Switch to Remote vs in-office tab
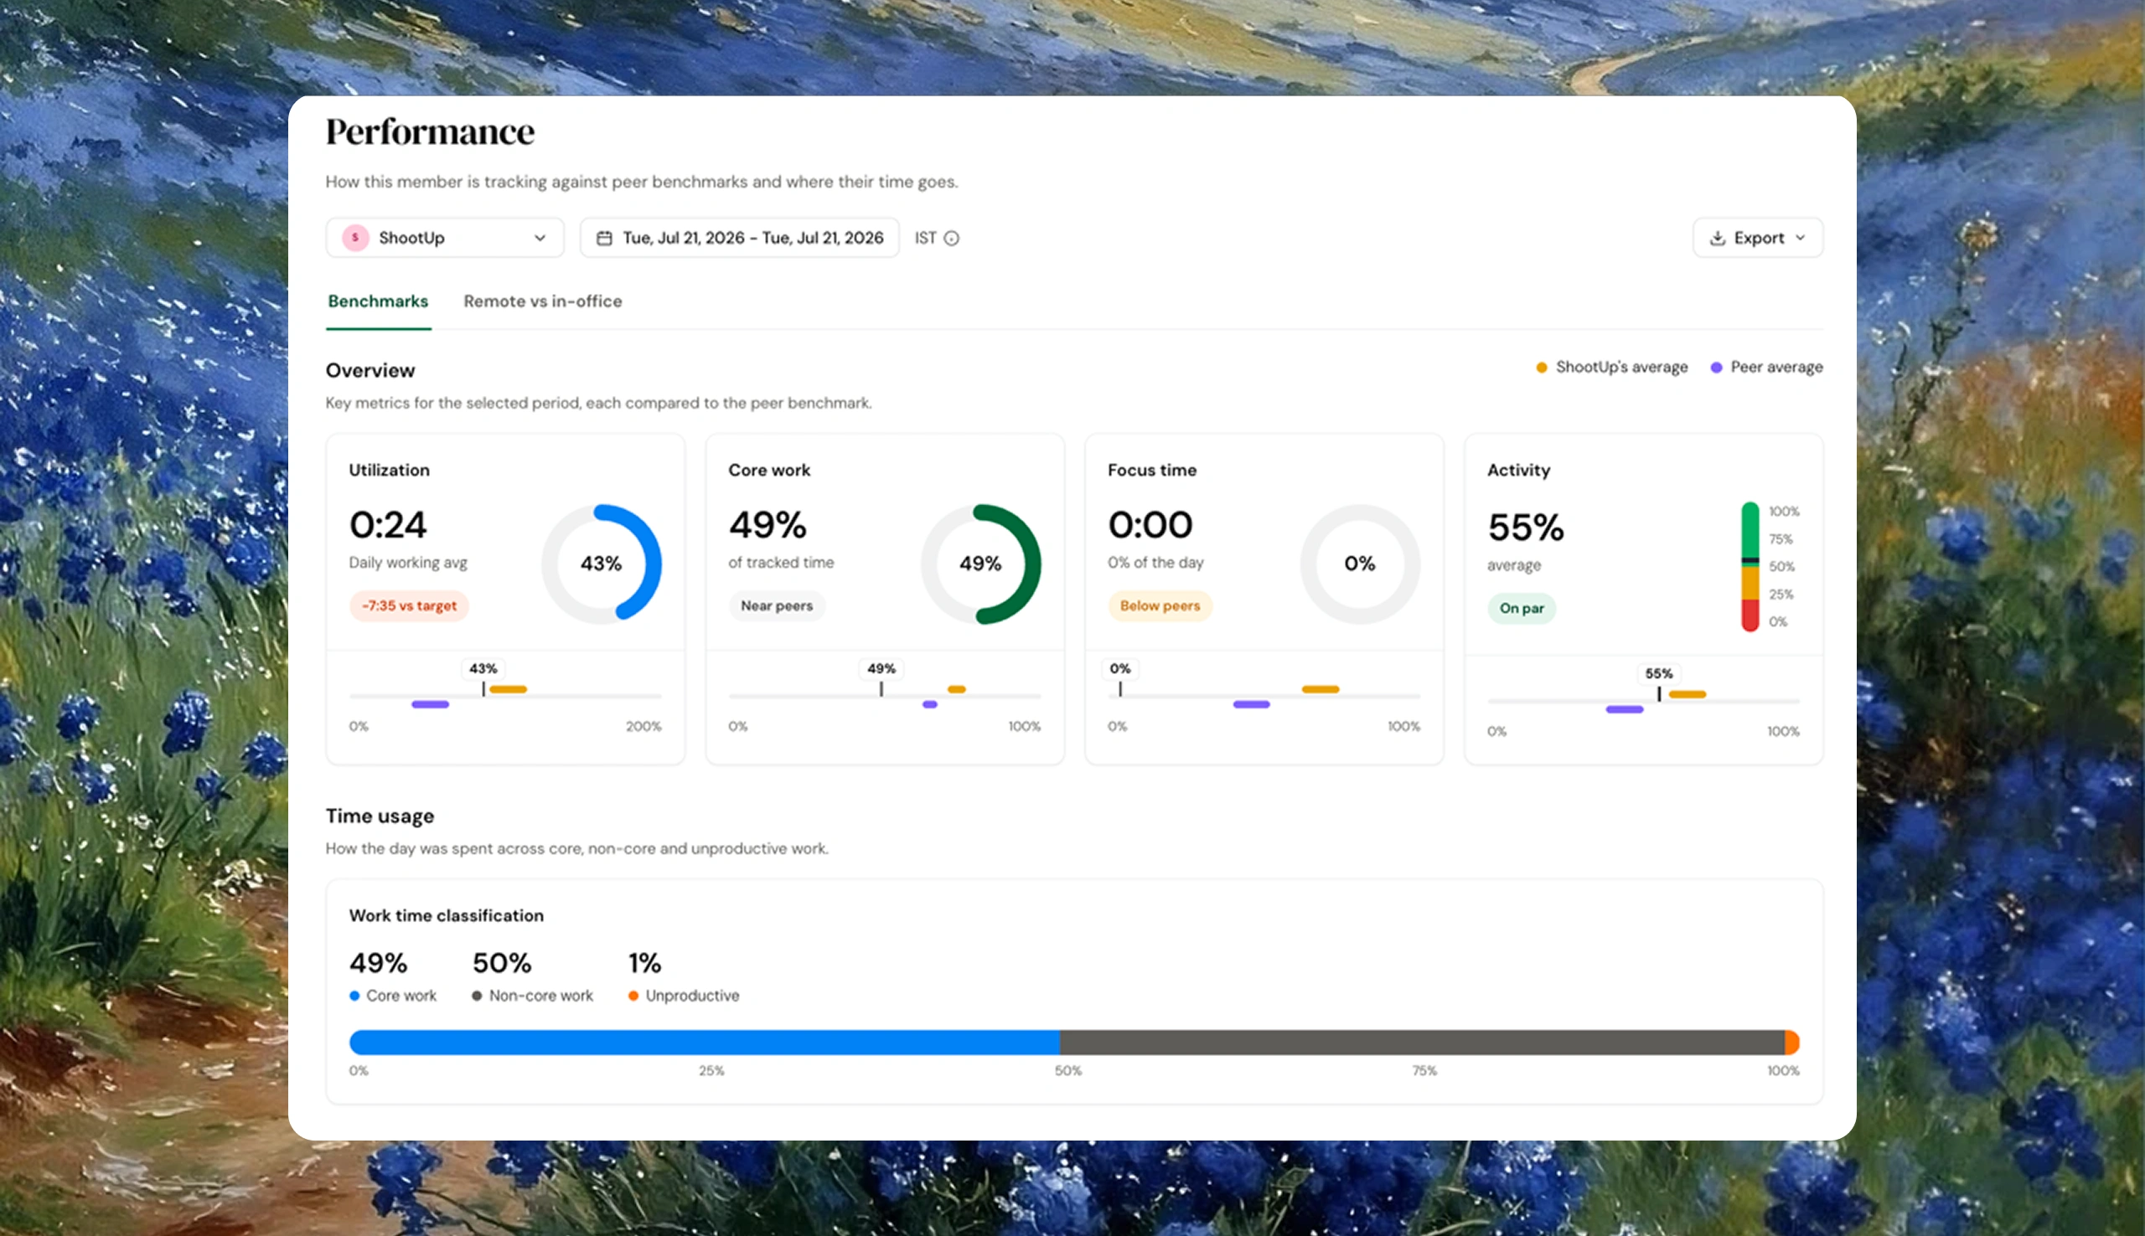 click(543, 301)
